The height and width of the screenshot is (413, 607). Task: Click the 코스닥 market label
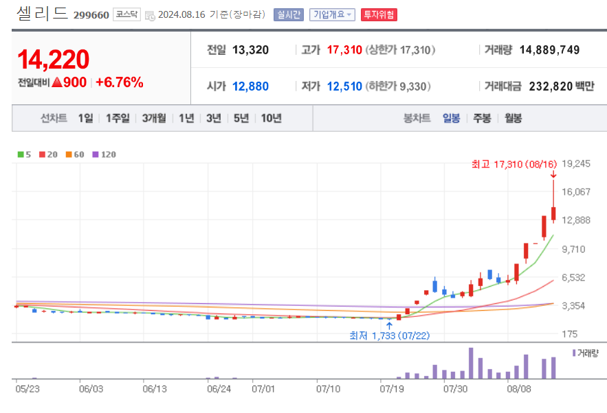point(126,14)
